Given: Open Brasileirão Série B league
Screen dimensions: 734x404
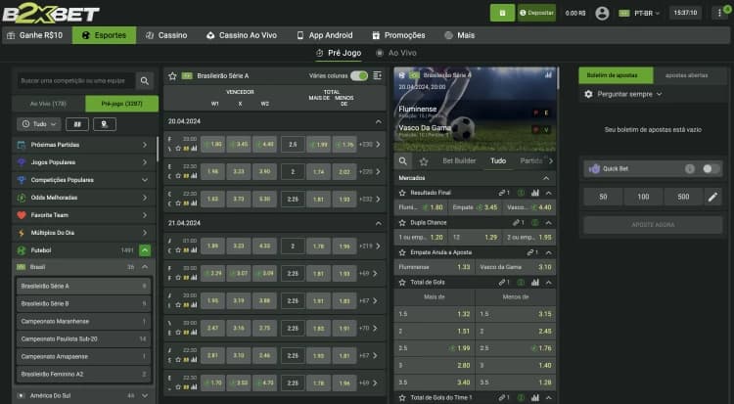Looking at the screenshot, I should [83, 304].
